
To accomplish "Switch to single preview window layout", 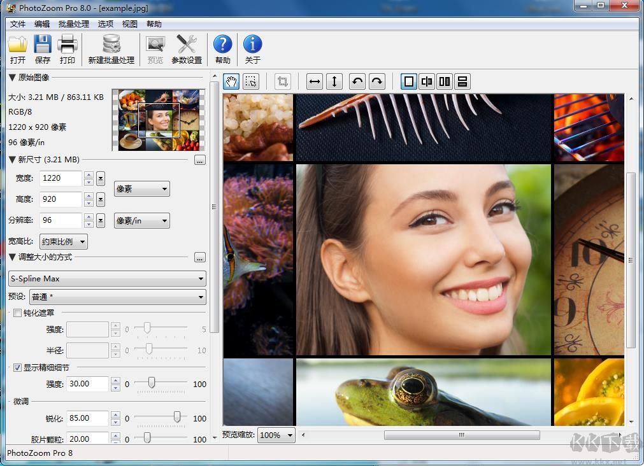I will (409, 81).
